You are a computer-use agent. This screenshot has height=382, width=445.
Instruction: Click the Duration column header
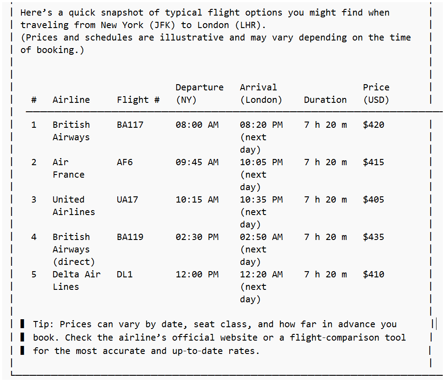tap(326, 100)
